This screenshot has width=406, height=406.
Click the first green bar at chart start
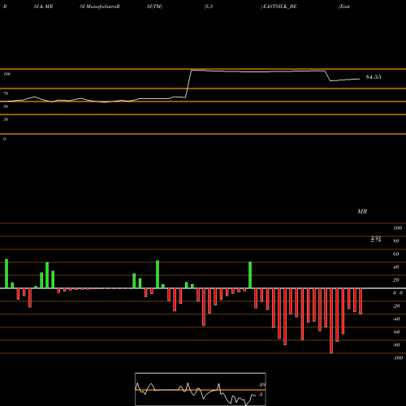[6, 274]
